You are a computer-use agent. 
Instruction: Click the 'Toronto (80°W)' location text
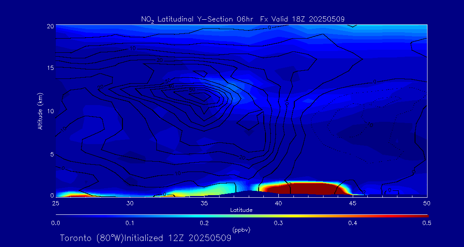91,238
